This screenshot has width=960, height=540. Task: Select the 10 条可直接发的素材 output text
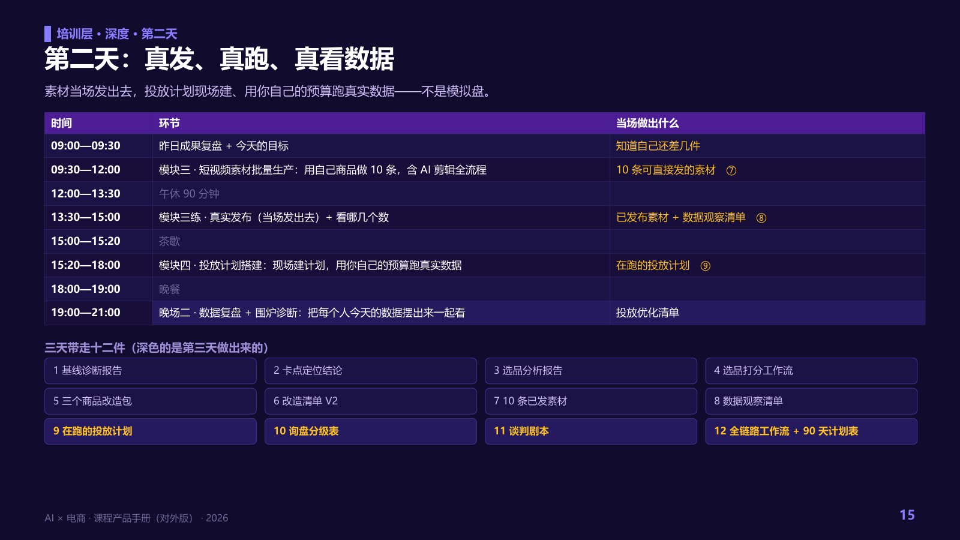666,170
